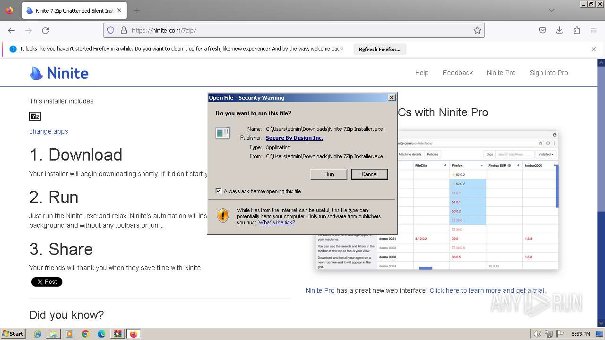Open Internet Explorer from the taskbar
This screenshot has width=605, height=340.
[x=37, y=334]
